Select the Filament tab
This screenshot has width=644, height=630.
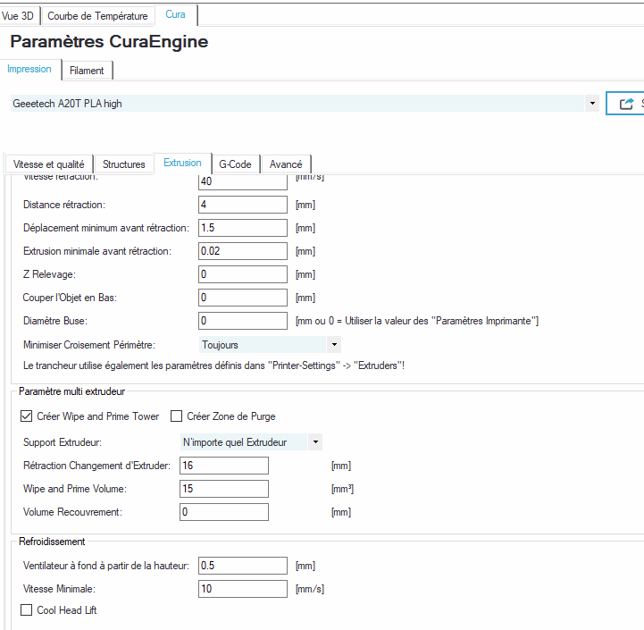(87, 70)
